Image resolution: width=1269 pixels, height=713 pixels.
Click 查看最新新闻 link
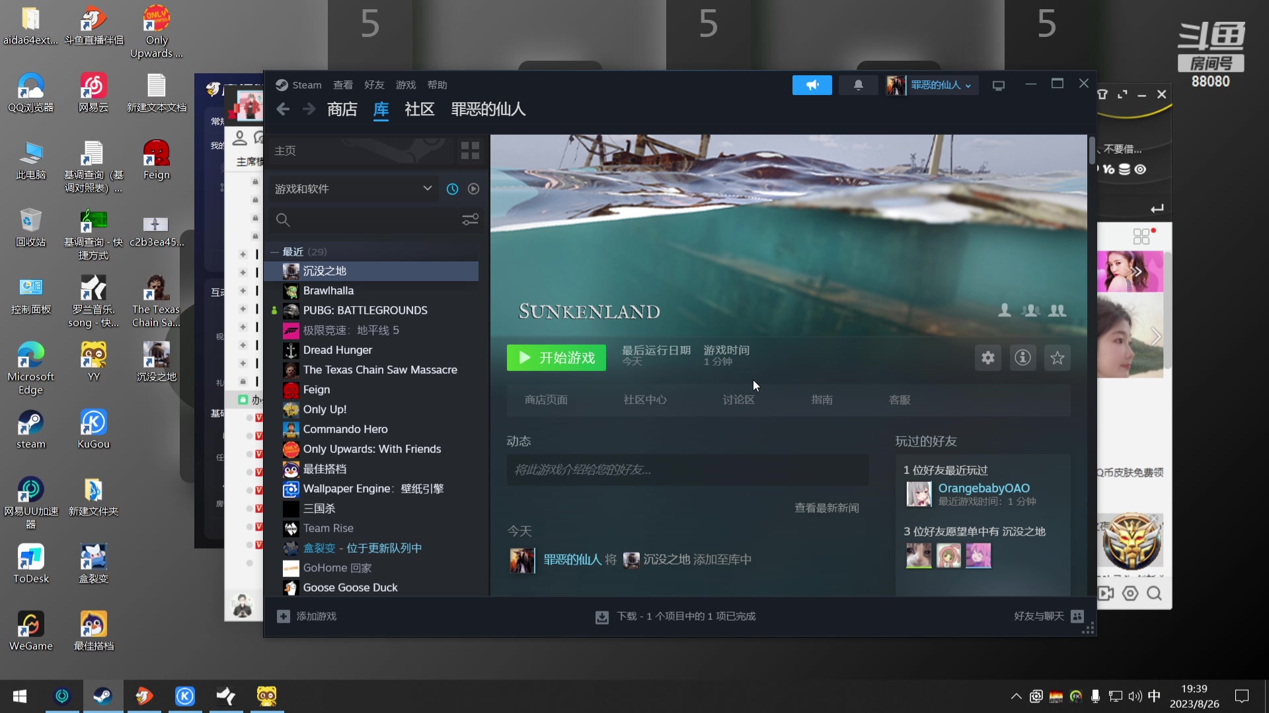[826, 508]
